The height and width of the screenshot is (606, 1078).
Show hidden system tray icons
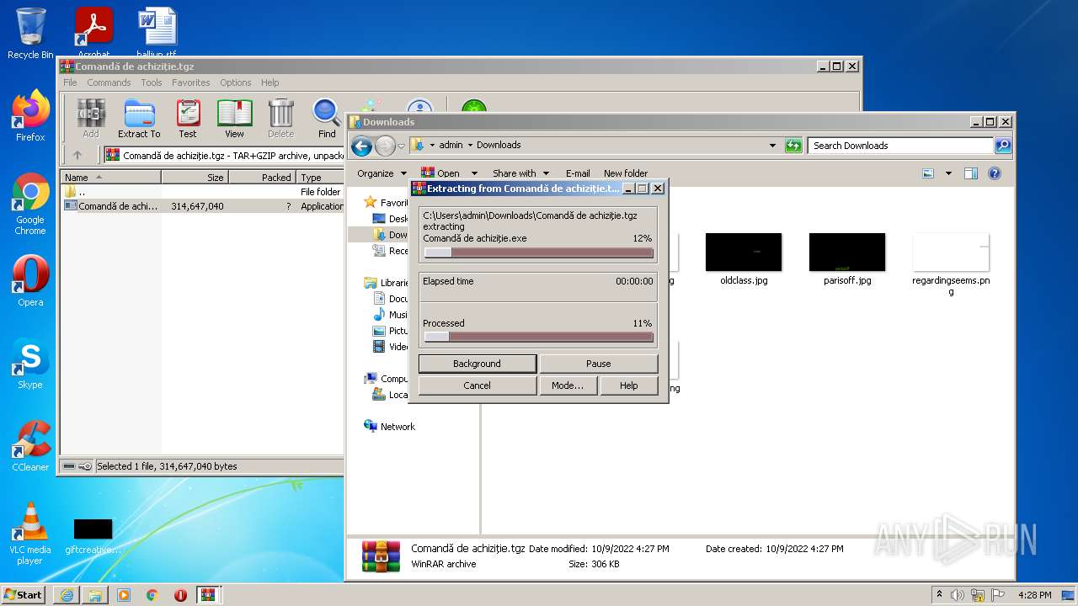click(x=939, y=595)
